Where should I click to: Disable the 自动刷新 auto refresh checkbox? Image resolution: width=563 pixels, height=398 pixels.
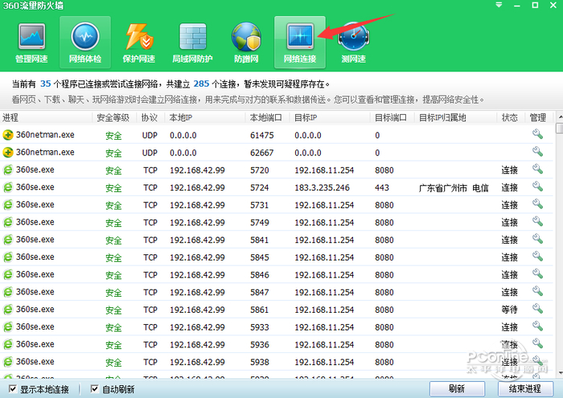(94, 389)
